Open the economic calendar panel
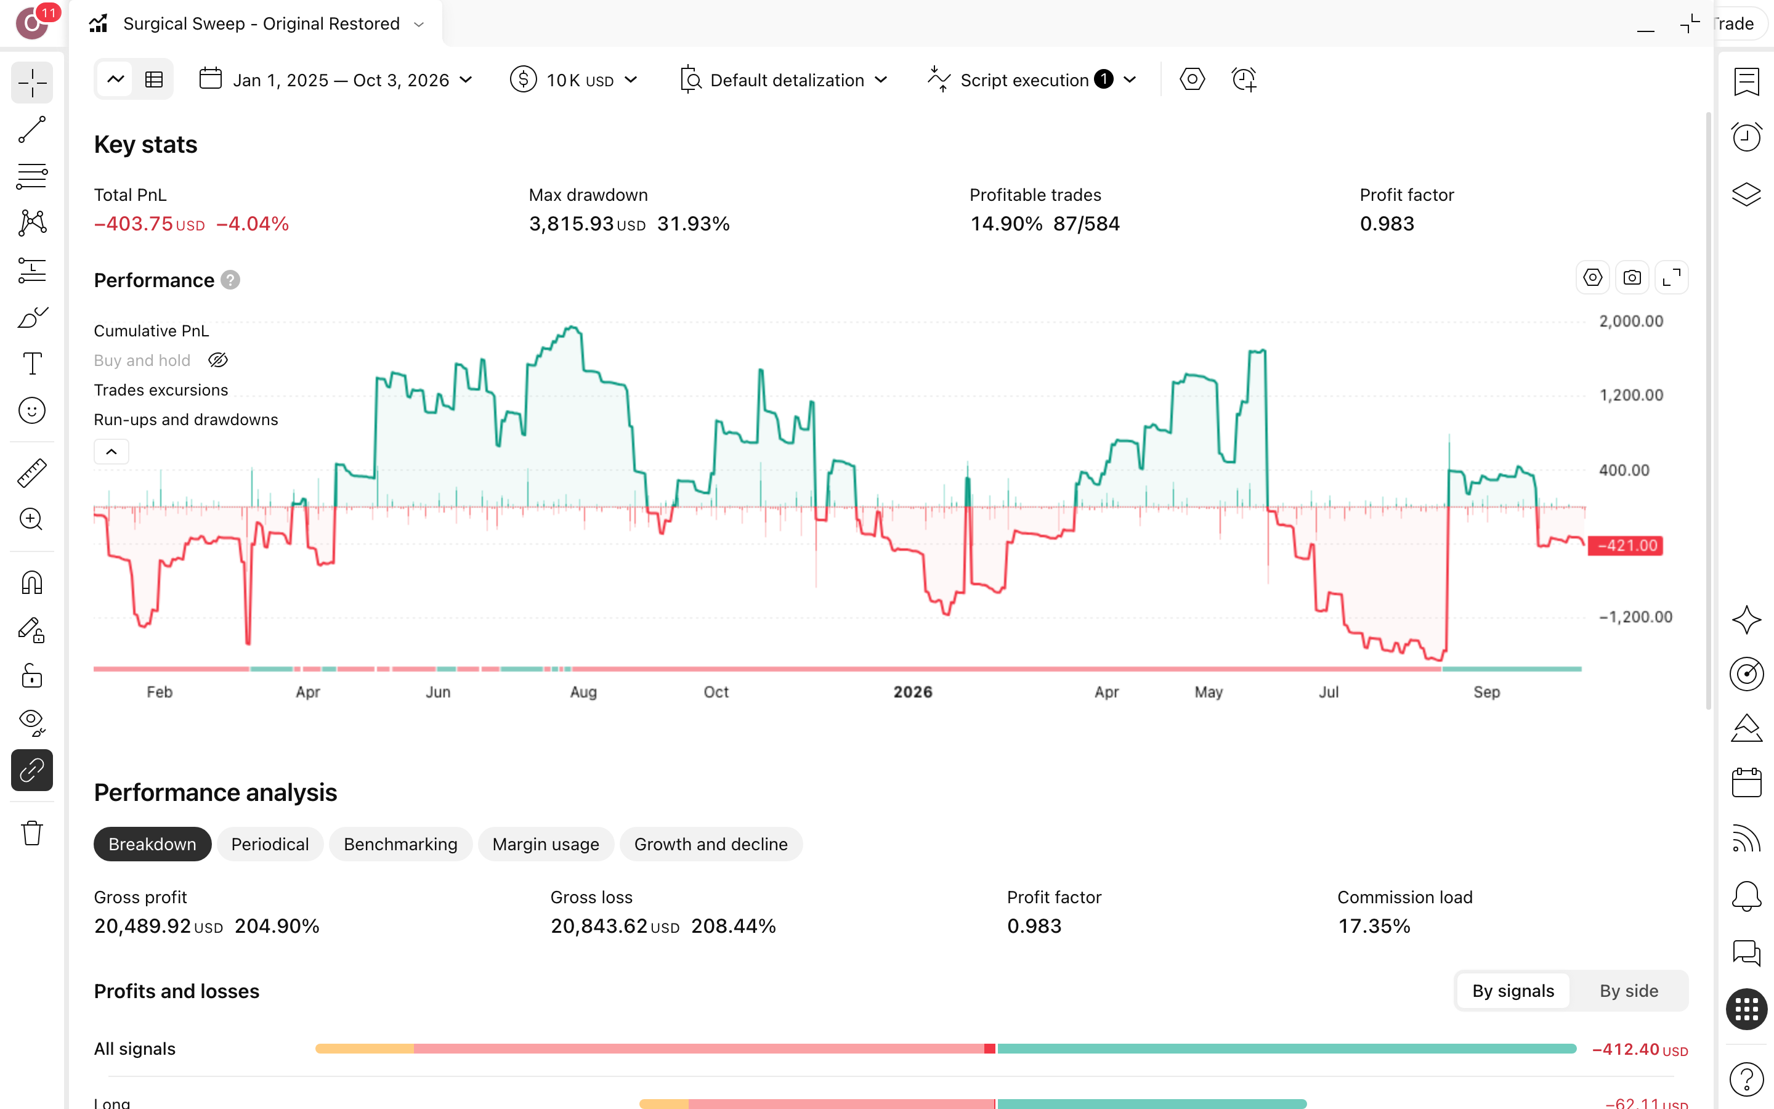This screenshot has height=1109, width=1774. pyautogui.click(x=1746, y=782)
